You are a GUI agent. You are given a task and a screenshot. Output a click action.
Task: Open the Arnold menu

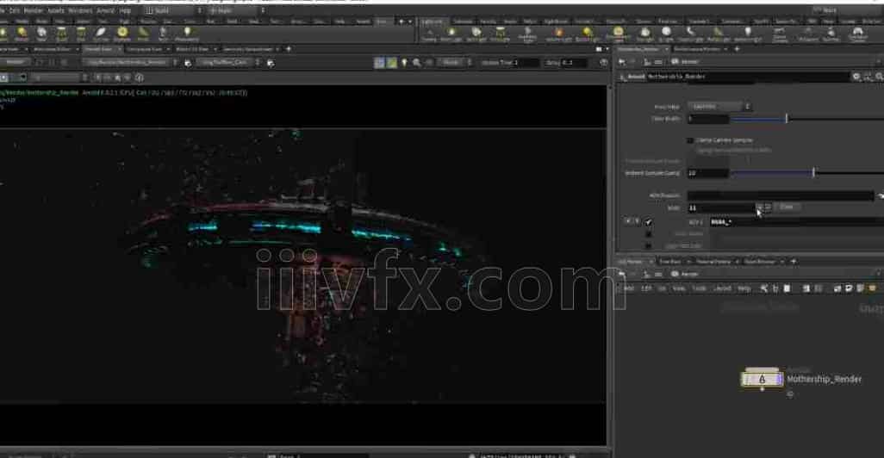click(105, 10)
